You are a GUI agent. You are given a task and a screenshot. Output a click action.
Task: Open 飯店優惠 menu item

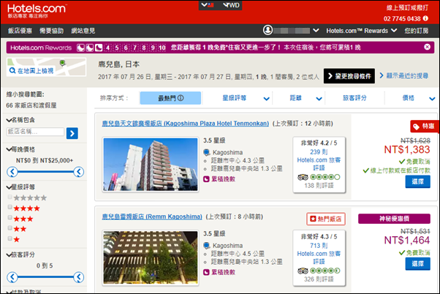coord(20,31)
